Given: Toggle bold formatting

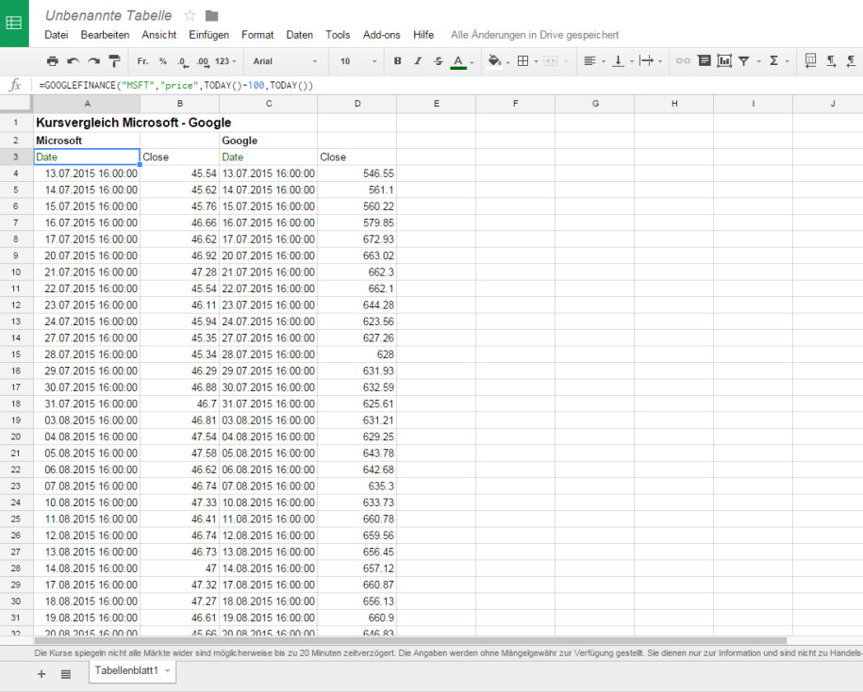Looking at the screenshot, I should pyautogui.click(x=397, y=61).
